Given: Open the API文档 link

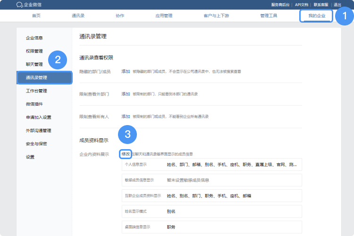Looking at the screenshot, I should click(302, 5).
